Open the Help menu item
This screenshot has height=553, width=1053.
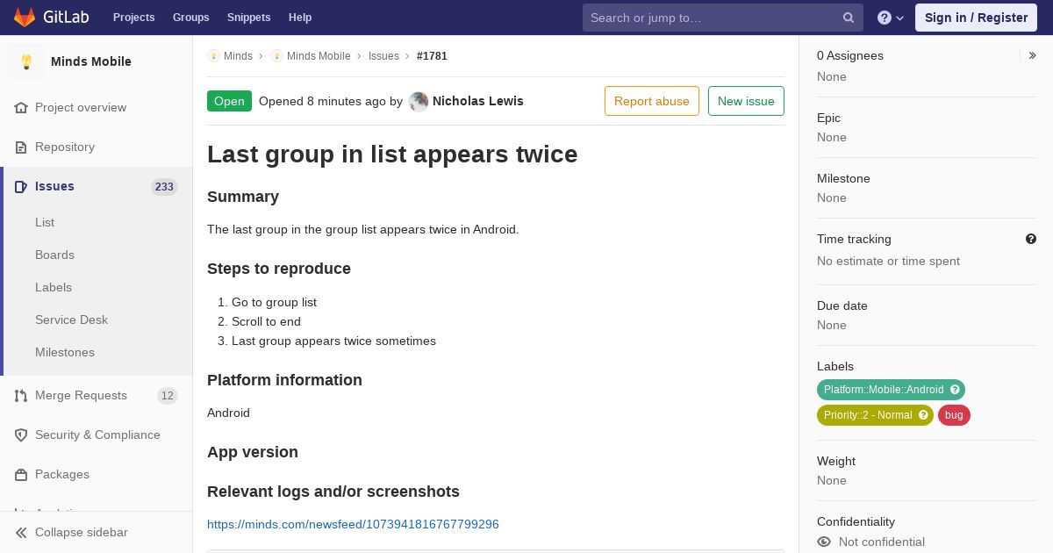[x=300, y=18]
